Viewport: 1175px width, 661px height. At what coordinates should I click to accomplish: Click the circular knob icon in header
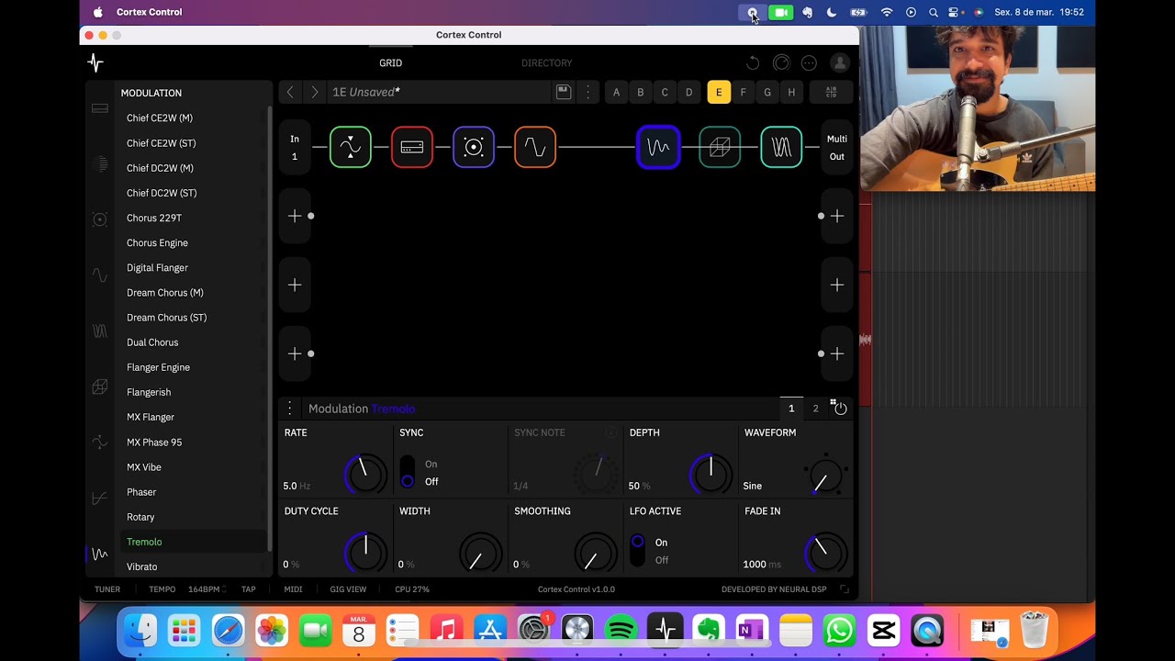coord(781,62)
